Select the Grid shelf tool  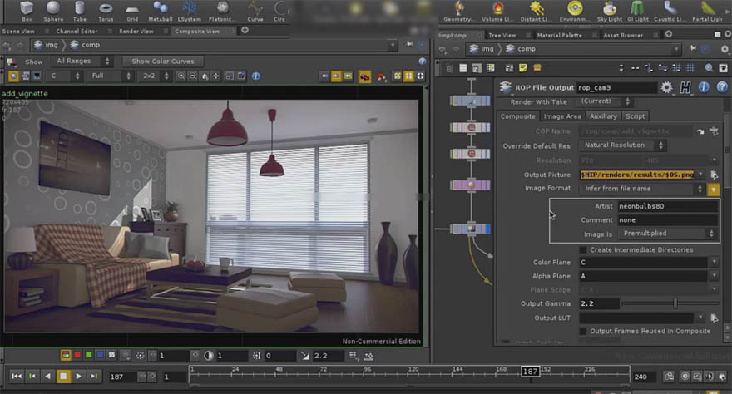132,11
